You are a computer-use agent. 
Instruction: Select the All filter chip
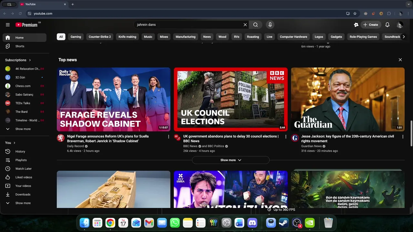point(61,37)
